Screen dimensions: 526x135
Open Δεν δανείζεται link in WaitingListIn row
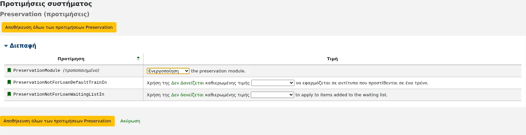coord(187,95)
